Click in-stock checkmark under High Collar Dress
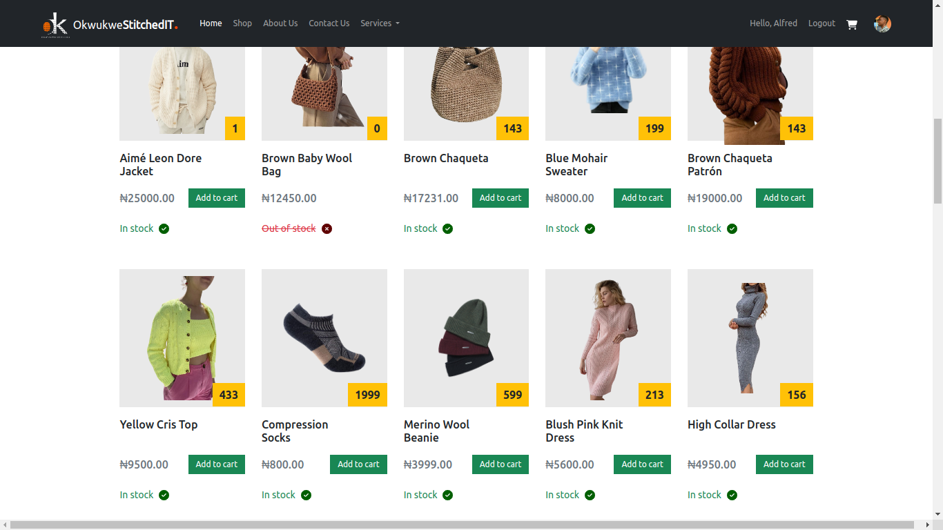 (x=732, y=495)
